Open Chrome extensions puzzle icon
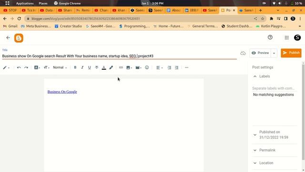This screenshot has width=305, height=172. [x=271, y=19]
